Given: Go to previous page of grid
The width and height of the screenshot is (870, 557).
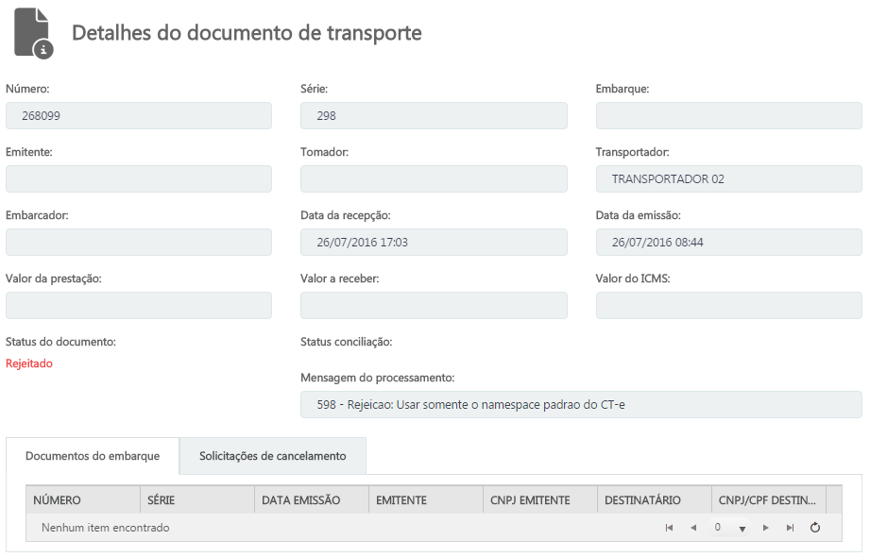Looking at the screenshot, I should [693, 528].
